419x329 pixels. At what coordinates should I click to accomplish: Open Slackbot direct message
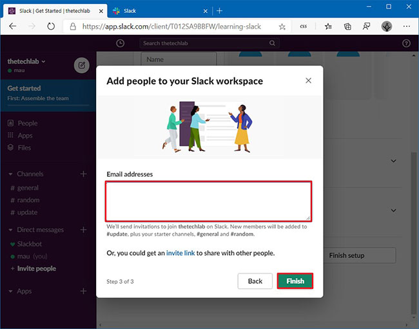(30, 244)
